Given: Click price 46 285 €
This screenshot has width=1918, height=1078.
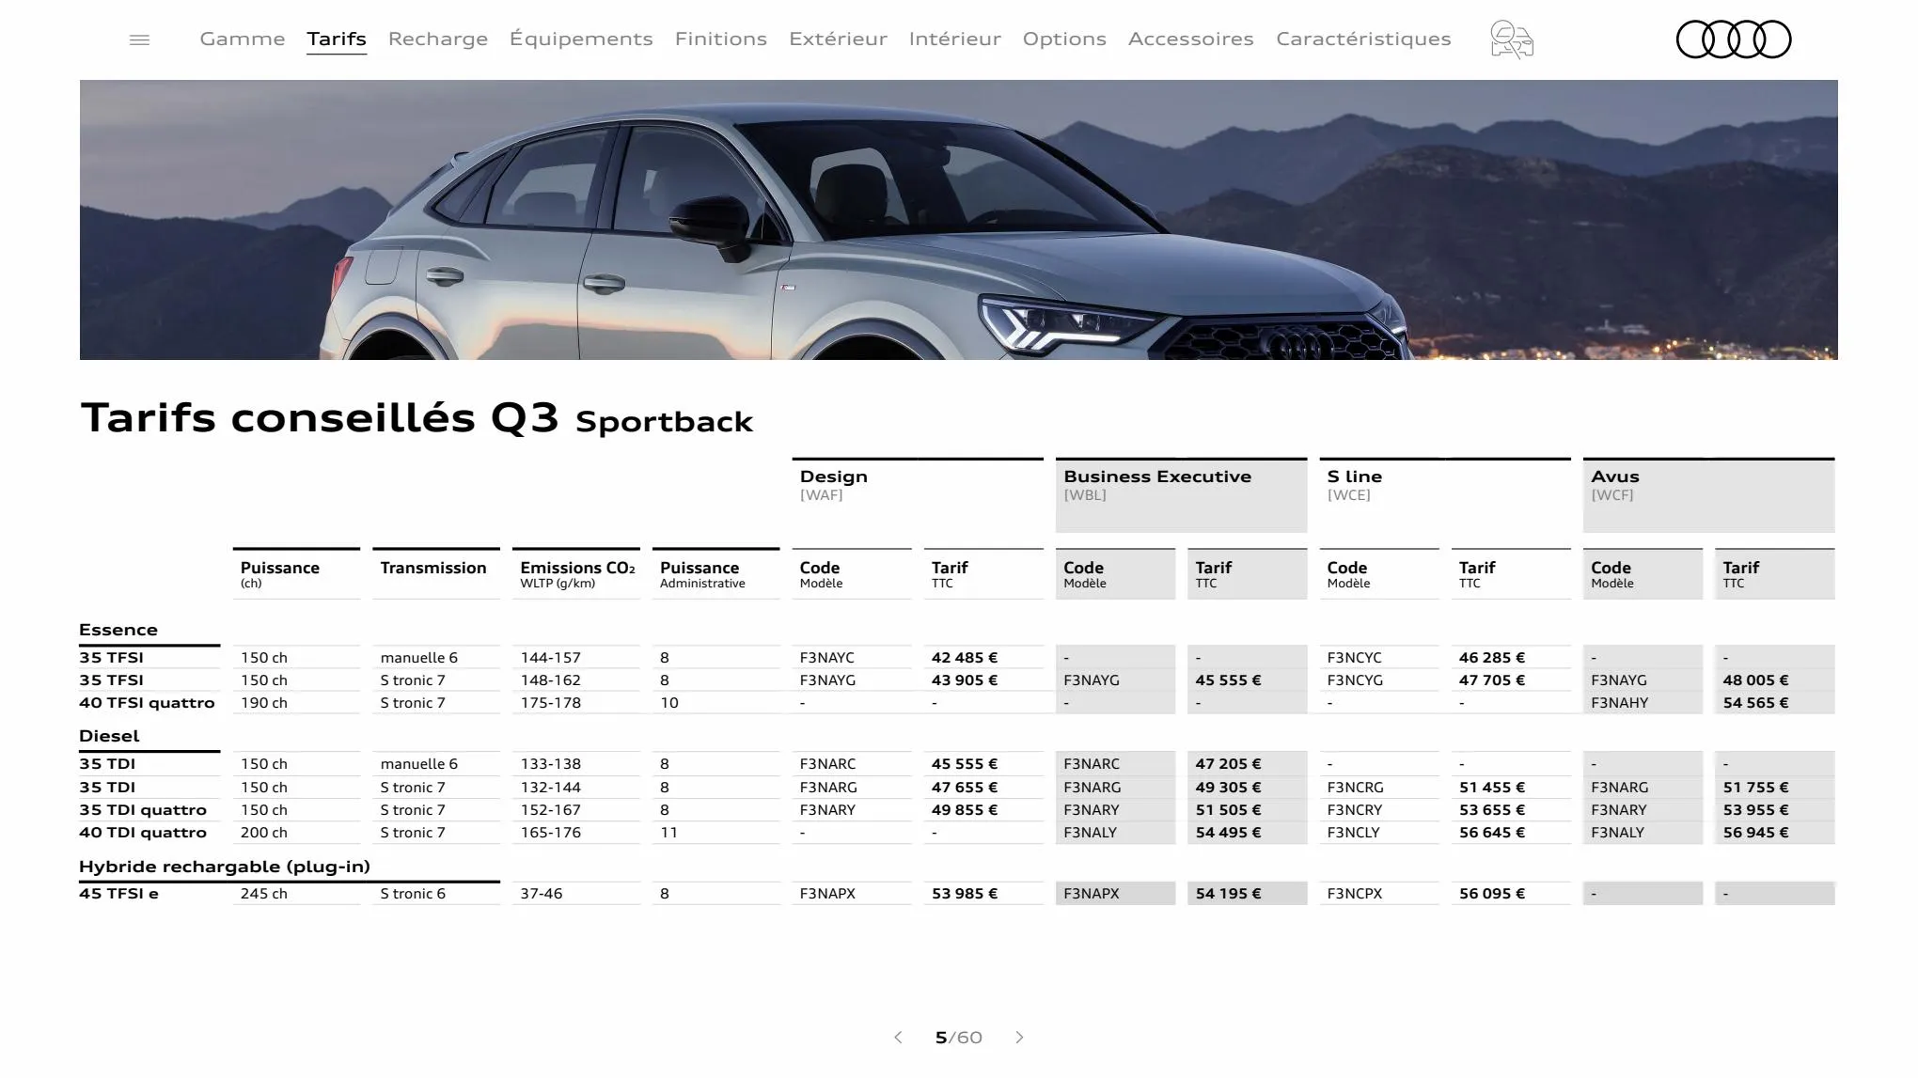Looking at the screenshot, I should click(x=1492, y=658).
